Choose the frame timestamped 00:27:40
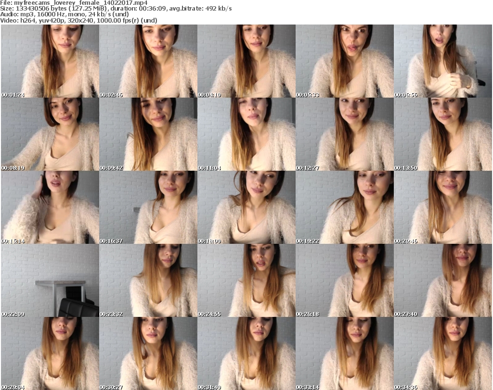Viewport: 493px width, 390px height. (443, 280)
